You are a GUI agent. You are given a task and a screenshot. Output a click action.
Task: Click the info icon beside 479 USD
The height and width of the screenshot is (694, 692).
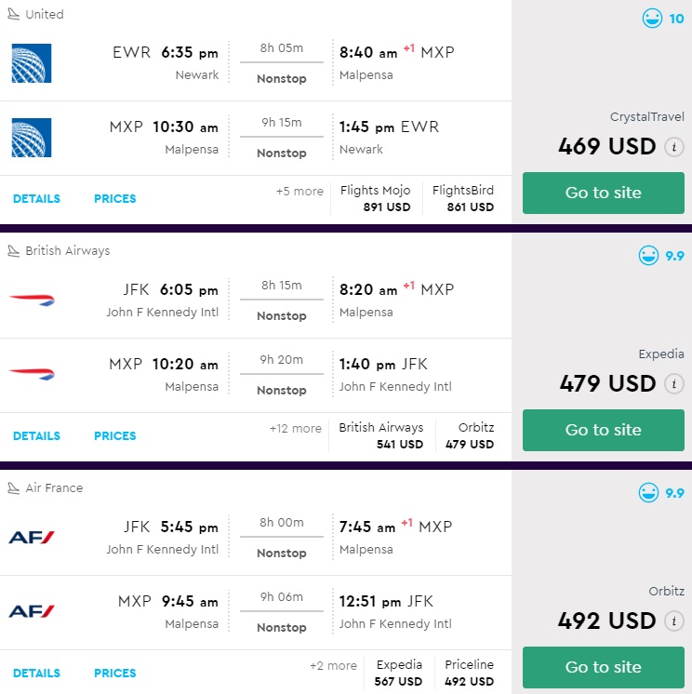(x=674, y=384)
